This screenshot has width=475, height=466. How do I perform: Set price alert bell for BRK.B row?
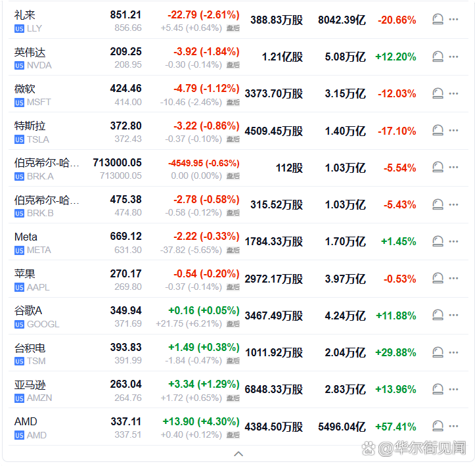[x=438, y=204]
